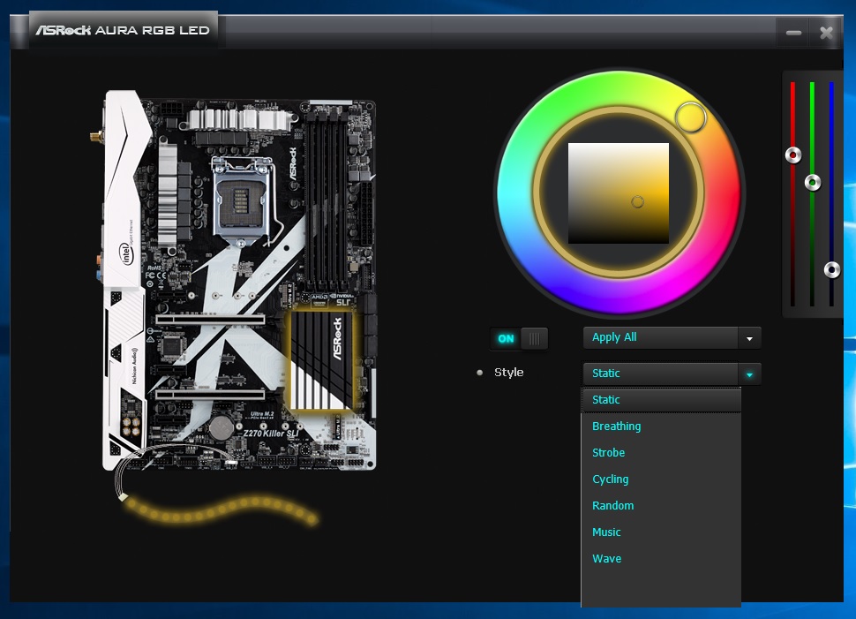Click the blue channel slider handle
This screenshot has height=619, width=856.
coord(832,269)
